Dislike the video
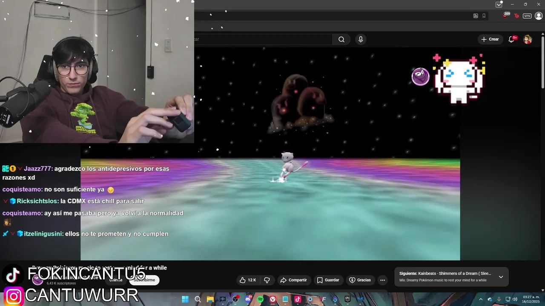Screen dimensions: 545x306 [x=267, y=280]
